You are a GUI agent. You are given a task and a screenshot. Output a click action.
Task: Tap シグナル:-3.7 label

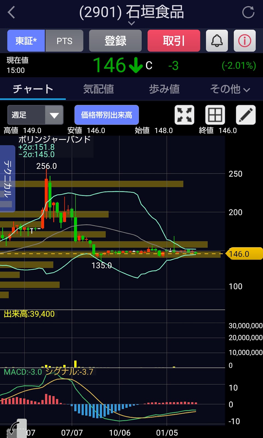pyautogui.click(x=69, y=372)
